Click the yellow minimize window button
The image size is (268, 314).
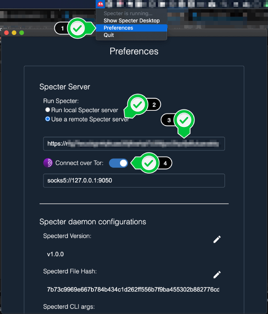coord(14,33)
